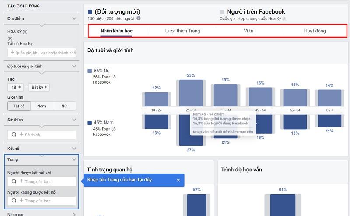Click the plus icon in location field
The width and height of the screenshot is (350, 216).
click(12, 52)
